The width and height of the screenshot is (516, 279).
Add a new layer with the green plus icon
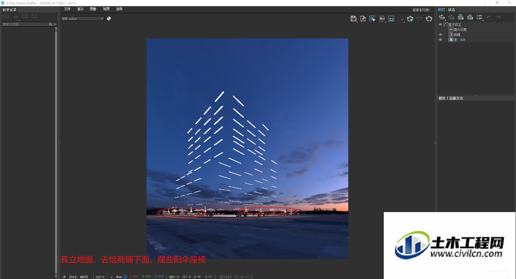click(x=442, y=17)
